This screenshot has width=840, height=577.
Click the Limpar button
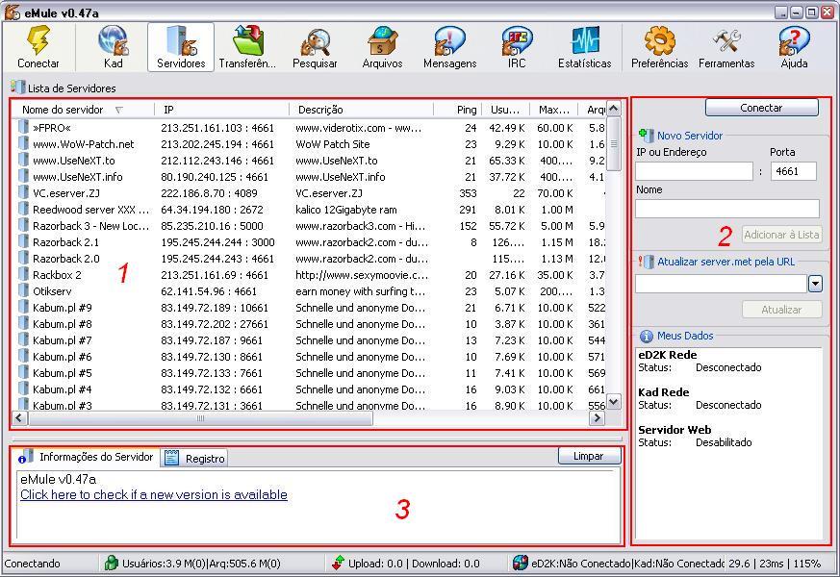[x=589, y=456]
